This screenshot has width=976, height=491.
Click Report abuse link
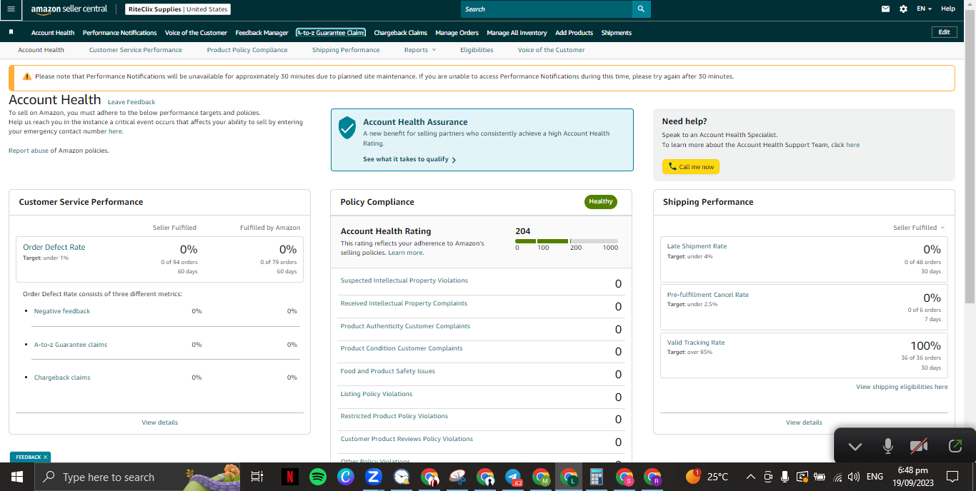click(x=29, y=151)
